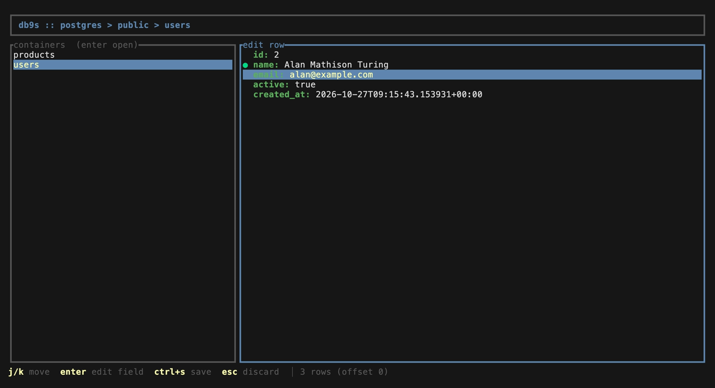
Task: Click the enter edit field hint
Action: [102, 372]
